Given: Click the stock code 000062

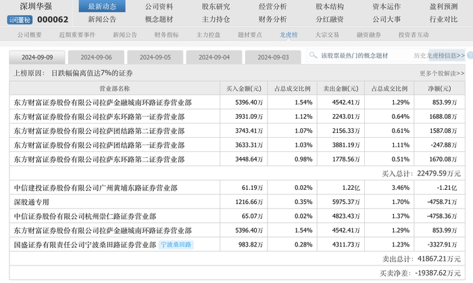Looking at the screenshot, I should 53,20.
